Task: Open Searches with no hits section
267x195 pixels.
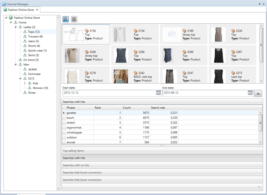Action: tap(76, 165)
